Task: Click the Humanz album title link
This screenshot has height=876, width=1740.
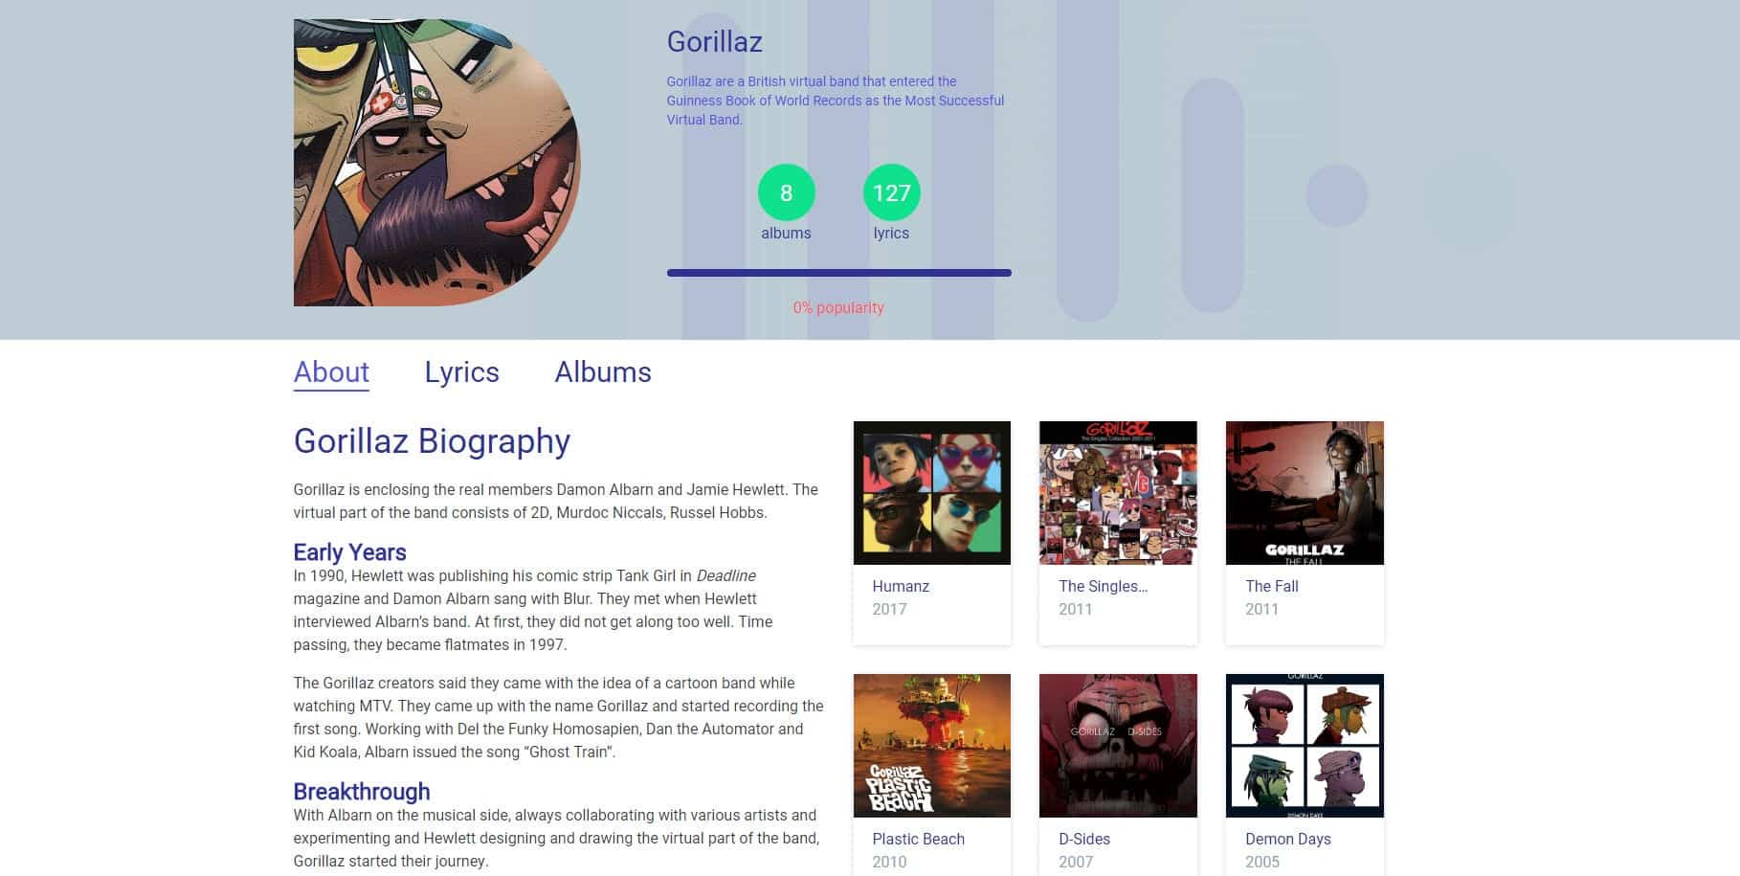Action: point(901,587)
